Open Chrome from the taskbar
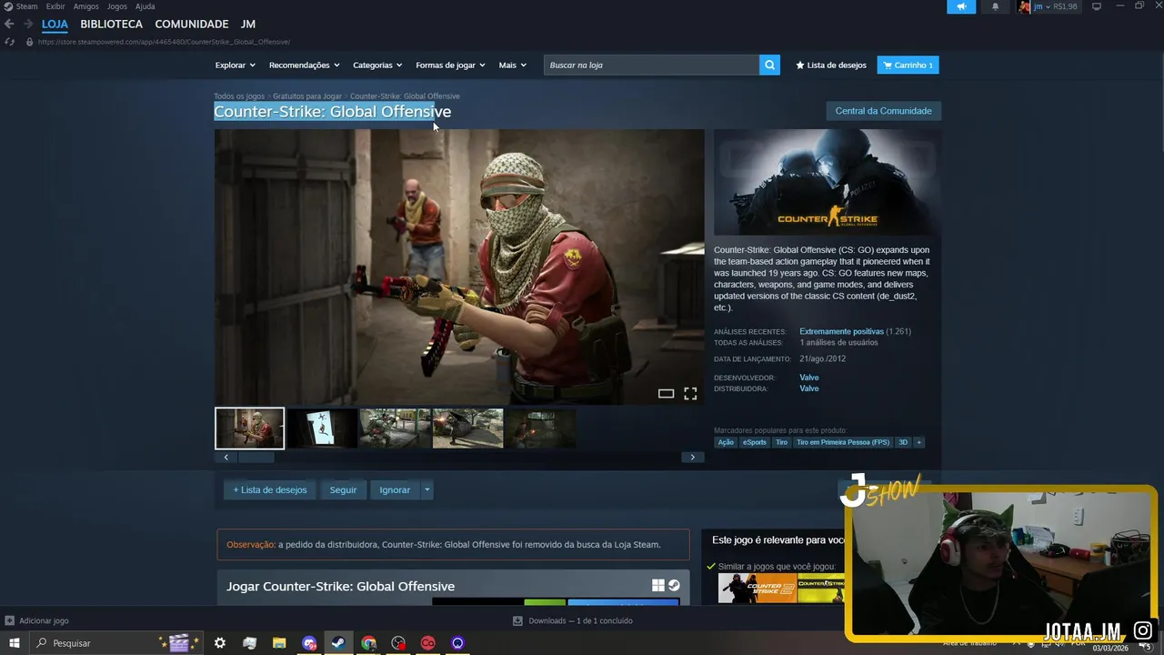 (368, 643)
